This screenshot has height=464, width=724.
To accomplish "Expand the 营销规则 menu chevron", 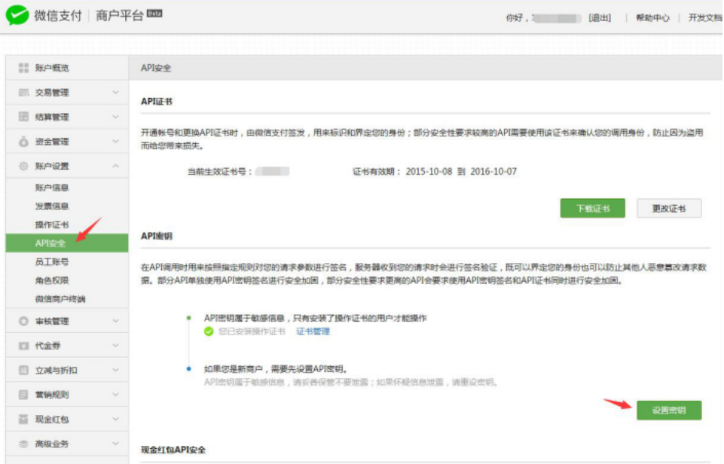I will (115, 395).
